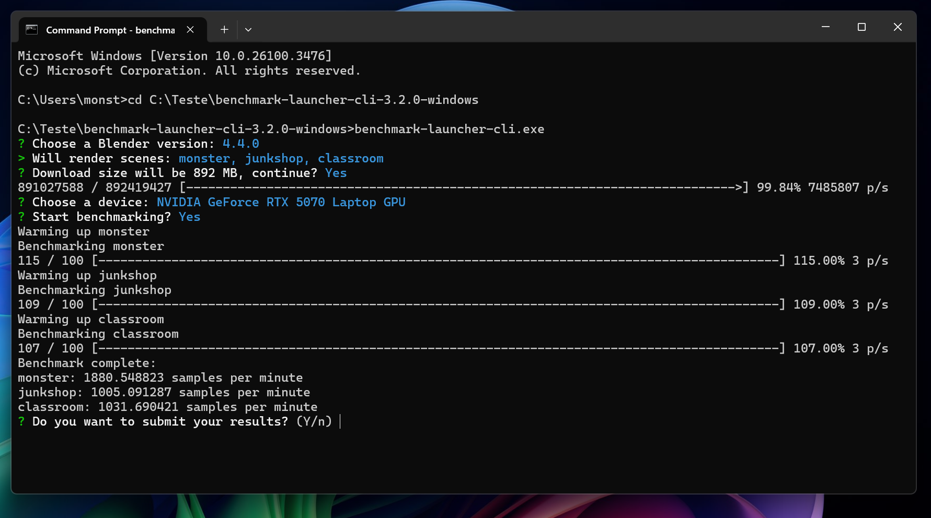Click the Microsoft Corporation copyright line
931x518 pixels.
[189, 70]
